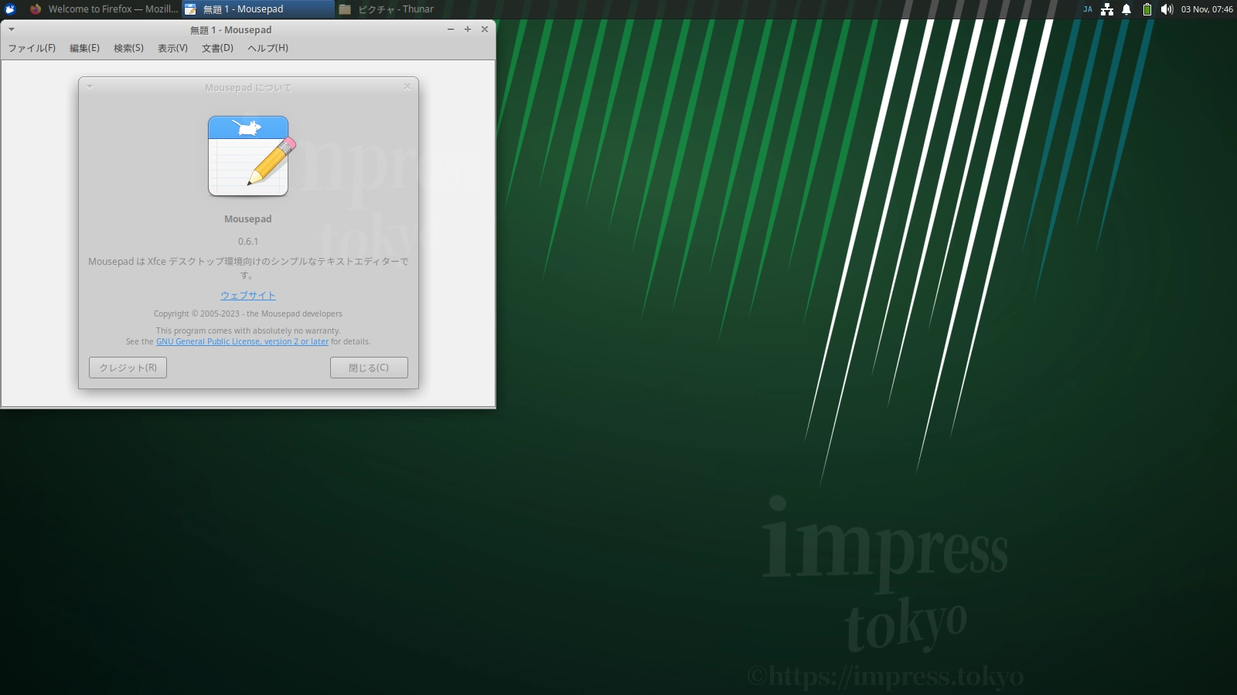Open the GNU General Public License link

click(x=242, y=341)
